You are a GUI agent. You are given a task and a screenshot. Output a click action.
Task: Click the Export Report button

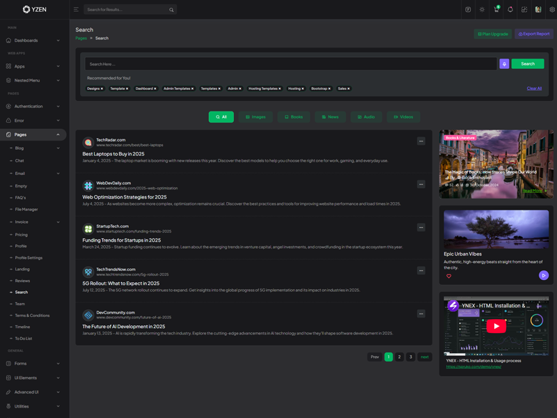(533, 33)
